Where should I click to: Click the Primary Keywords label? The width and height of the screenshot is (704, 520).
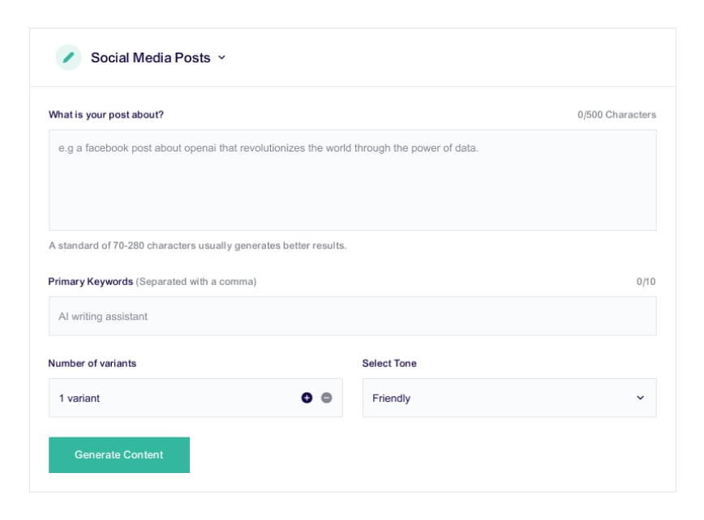point(90,282)
